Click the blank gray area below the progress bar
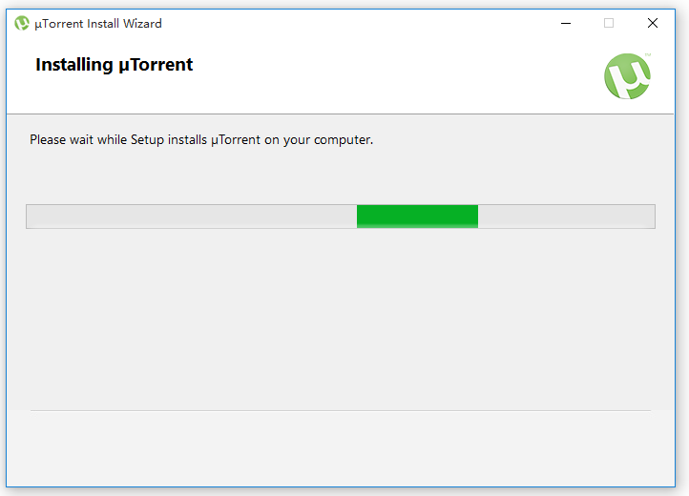689x496 pixels. tap(340, 315)
